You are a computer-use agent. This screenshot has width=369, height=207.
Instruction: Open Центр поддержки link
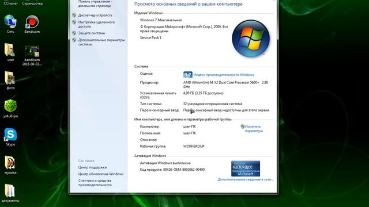[92, 167]
